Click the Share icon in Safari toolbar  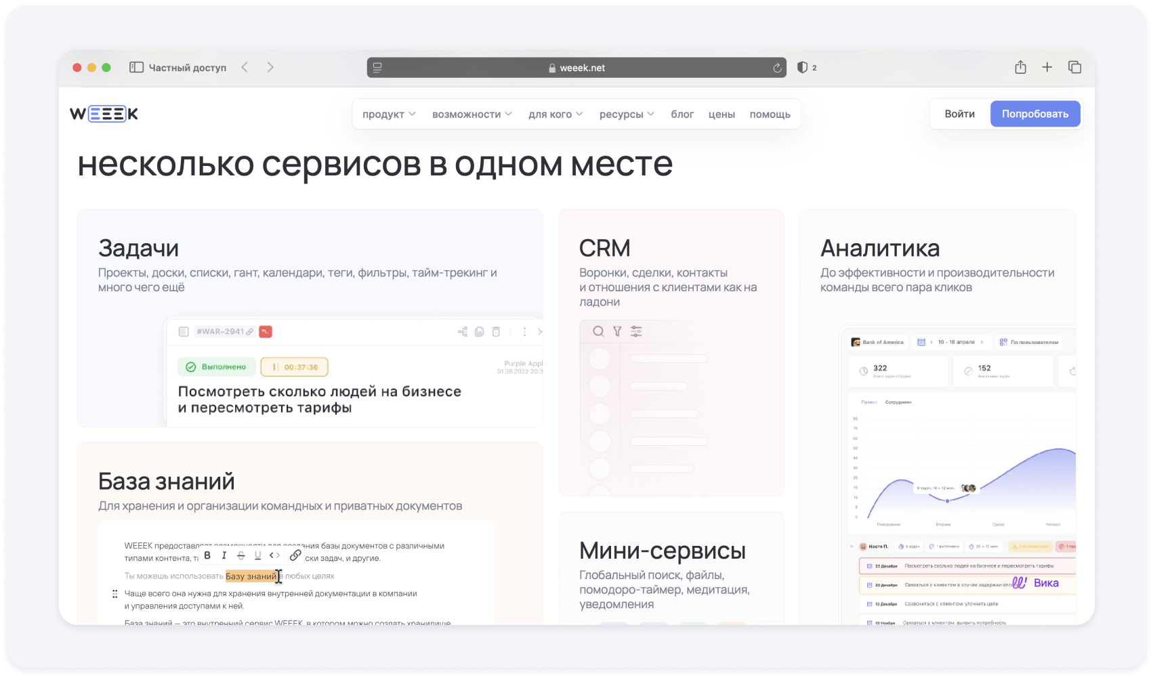click(x=1020, y=67)
